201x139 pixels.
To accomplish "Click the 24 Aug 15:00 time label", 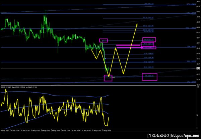I will [x=45, y=131].
